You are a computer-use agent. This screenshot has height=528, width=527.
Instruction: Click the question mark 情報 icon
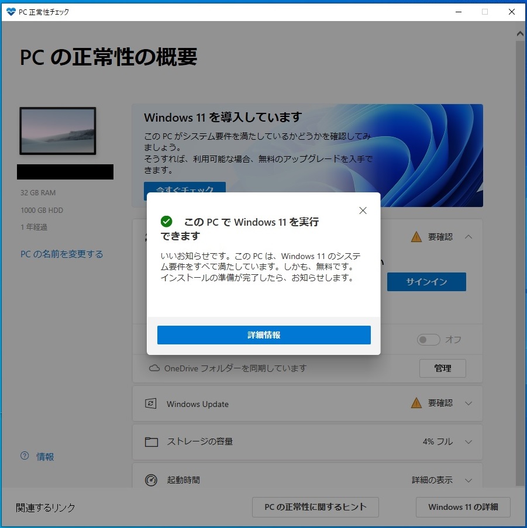pos(25,456)
